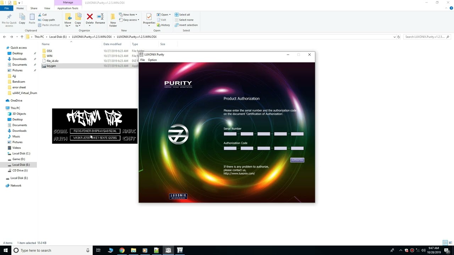
Task: Switch to details view layout icon
Action: [445, 243]
